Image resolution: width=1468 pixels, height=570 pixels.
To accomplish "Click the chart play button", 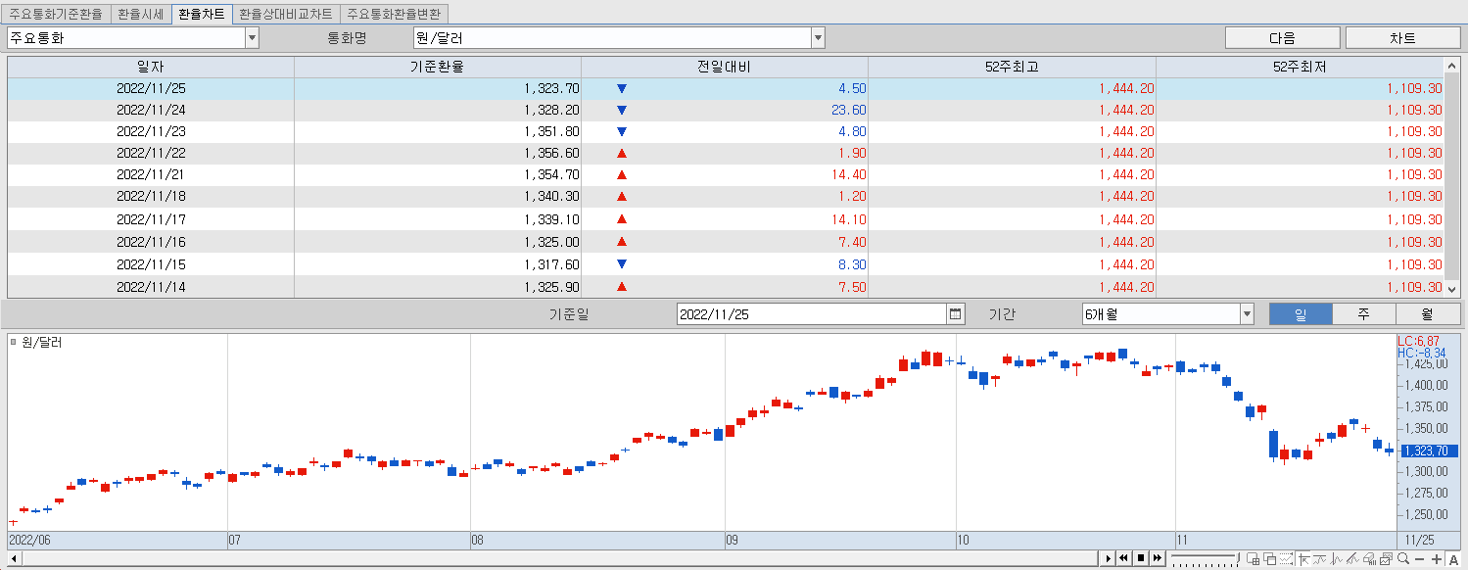I will 1109,558.
